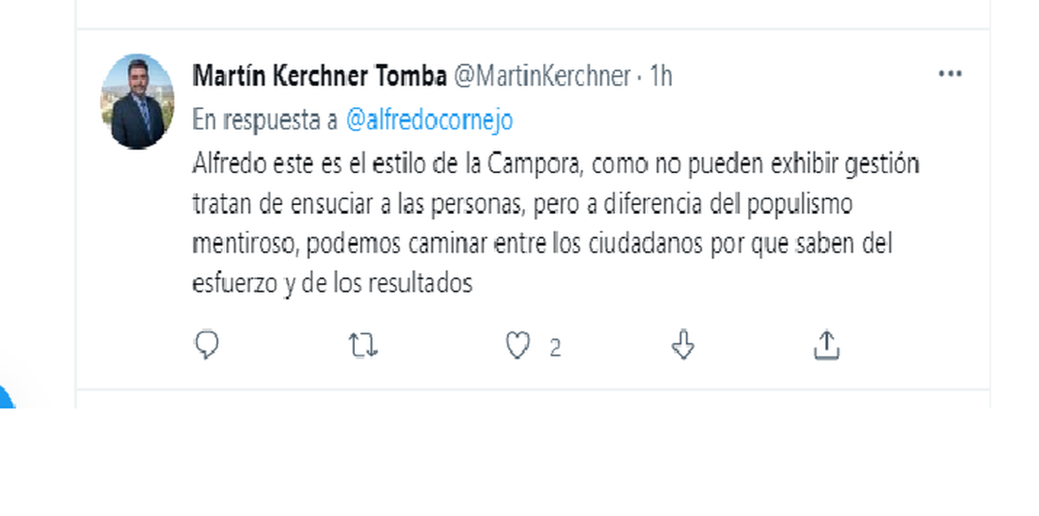The image size is (1039, 516).
Task: Retweet Martín Kerchner's post
Action: click(x=363, y=346)
